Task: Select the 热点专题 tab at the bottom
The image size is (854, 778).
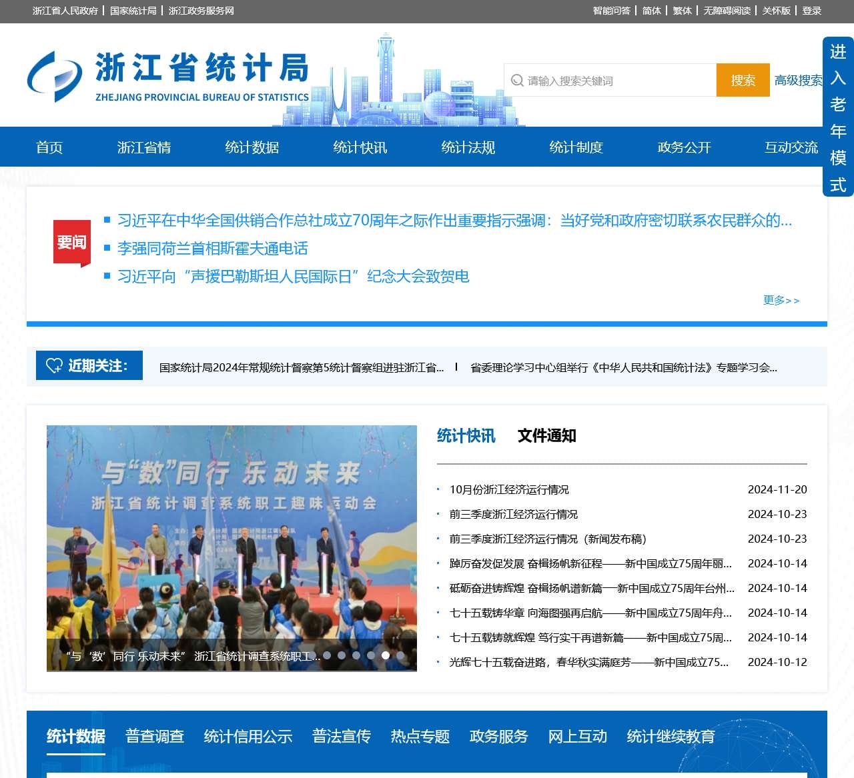Action: pos(419,737)
